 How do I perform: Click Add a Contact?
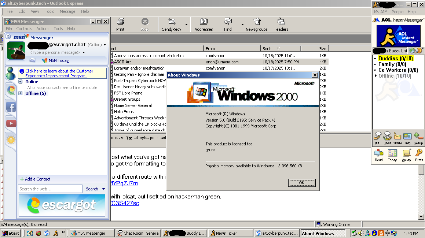35,179
